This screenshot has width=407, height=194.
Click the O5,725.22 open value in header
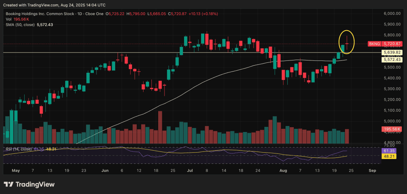[x=115, y=14]
